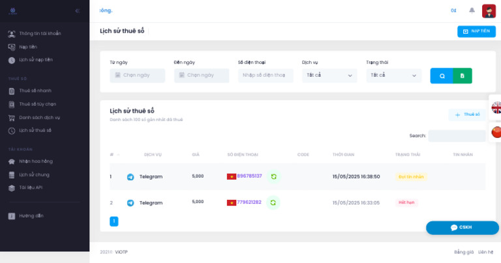Viewport: 501px width, 263px height.
Task: Click the Nạp tiền button
Action: pos(476,31)
